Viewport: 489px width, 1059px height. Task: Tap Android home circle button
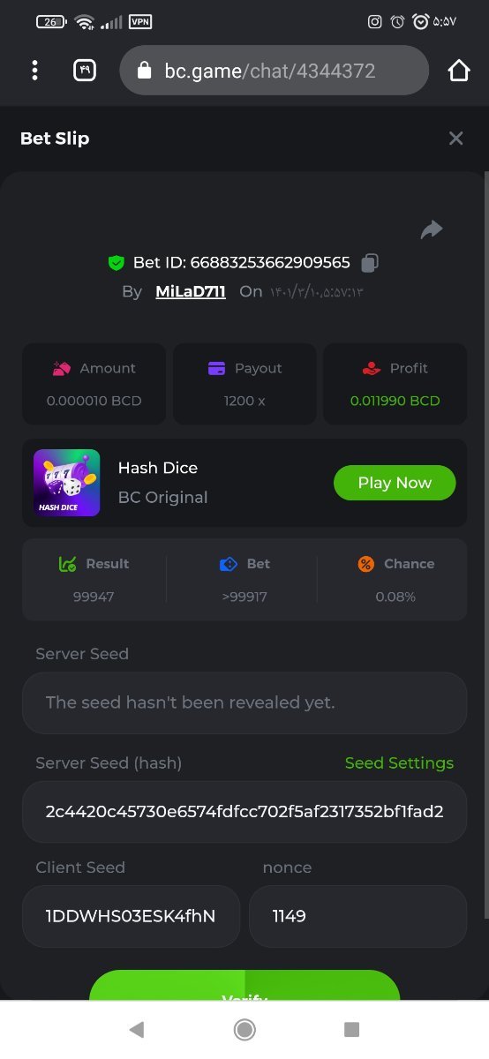click(x=244, y=1029)
